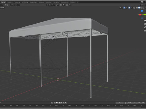Toggle the show overlays button
Viewport: 146px width, 109px height.
coord(129,8)
